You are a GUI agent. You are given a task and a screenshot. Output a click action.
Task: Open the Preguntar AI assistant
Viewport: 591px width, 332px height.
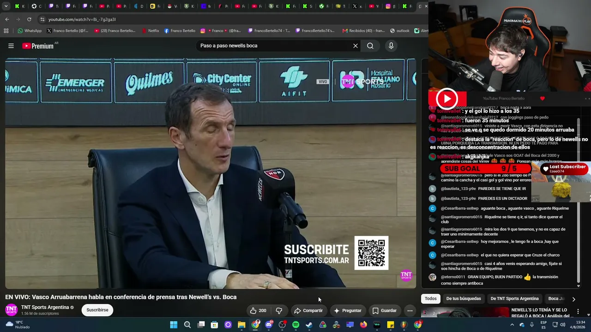pyautogui.click(x=348, y=310)
